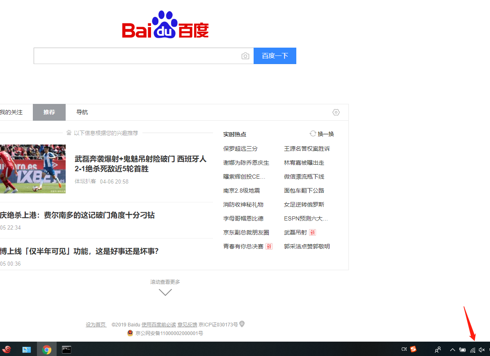The width and height of the screenshot is (490, 356).
Task: Click the muted speaker volume icon
Action: 482,350
